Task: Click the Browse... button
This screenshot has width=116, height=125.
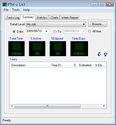Action: [x=98, y=24]
